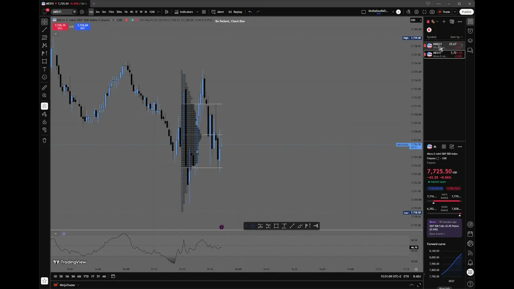Open the Indicators dialog
The width and height of the screenshot is (514, 289).
click(x=184, y=12)
